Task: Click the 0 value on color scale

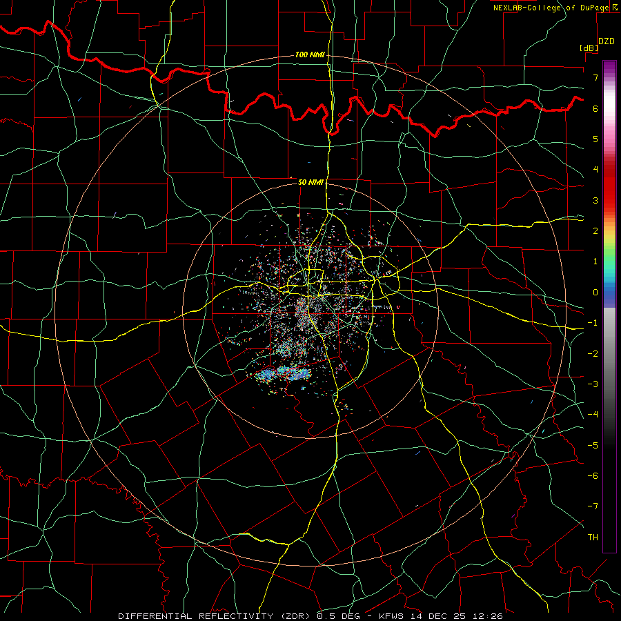Action: tap(595, 293)
